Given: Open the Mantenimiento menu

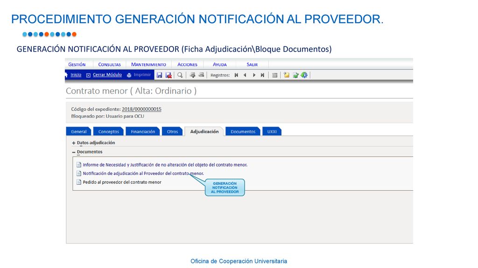Looking at the screenshot, I should (x=148, y=64).
